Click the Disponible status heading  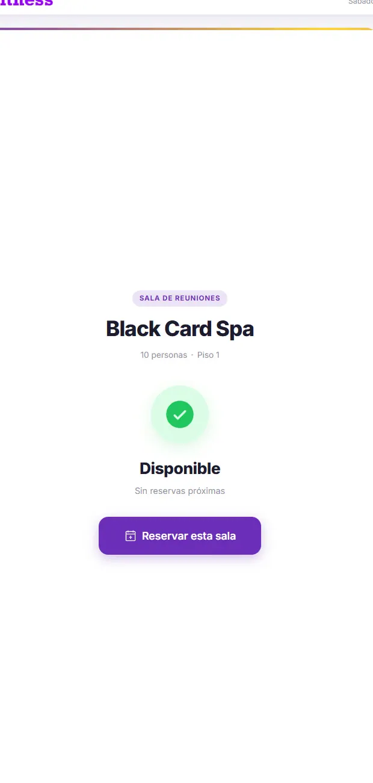[x=180, y=469]
